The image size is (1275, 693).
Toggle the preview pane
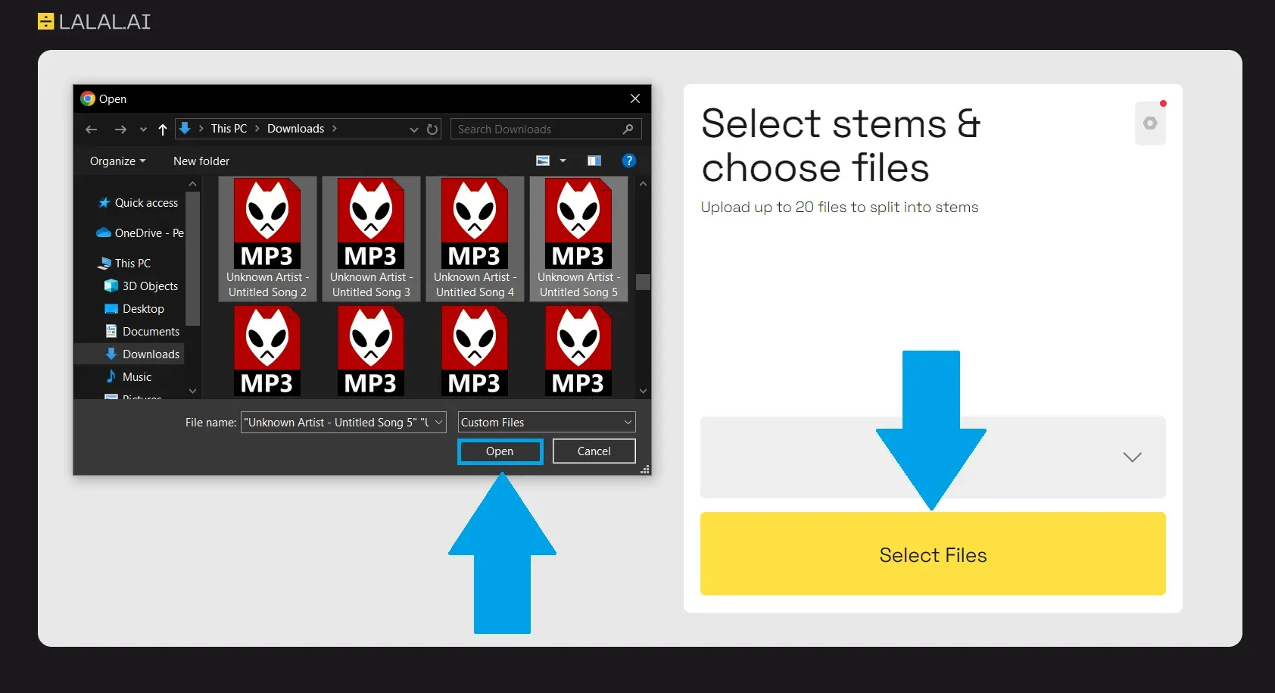click(x=594, y=161)
